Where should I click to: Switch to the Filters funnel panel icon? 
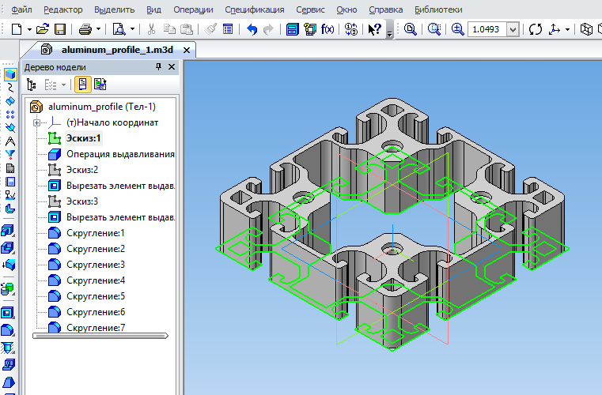pos(10,155)
